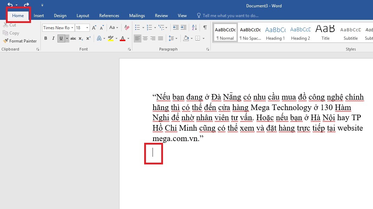
Task: Open the highlight color dropdown arrow
Action: 116,38
